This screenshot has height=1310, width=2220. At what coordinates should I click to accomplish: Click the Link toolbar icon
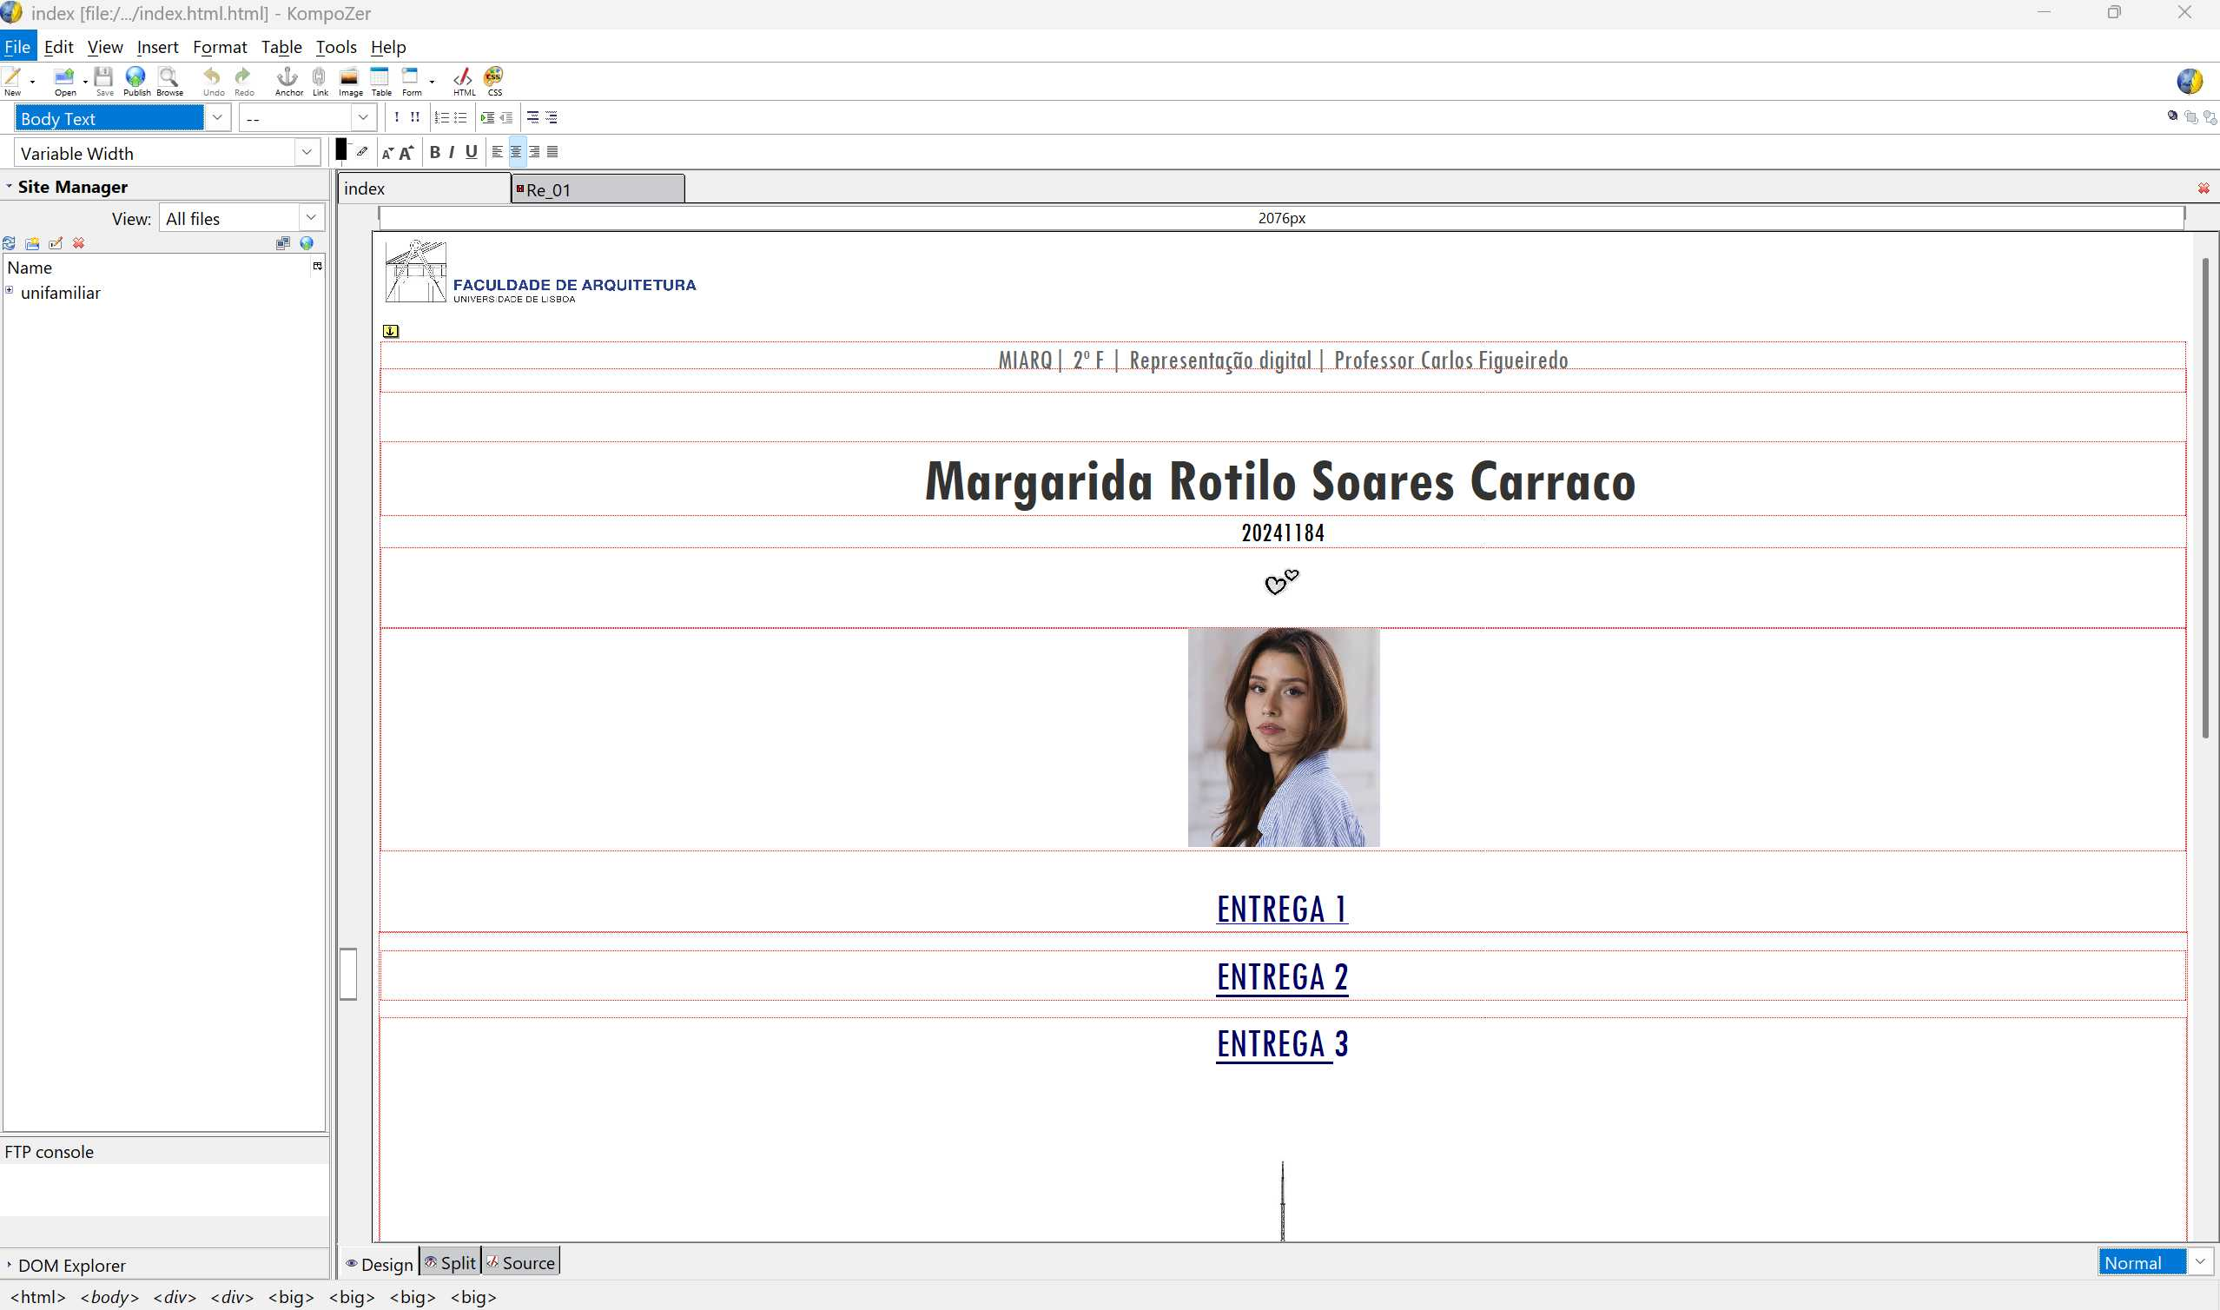(320, 79)
